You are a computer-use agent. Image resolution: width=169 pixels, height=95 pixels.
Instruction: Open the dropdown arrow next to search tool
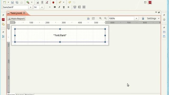[64, 2]
